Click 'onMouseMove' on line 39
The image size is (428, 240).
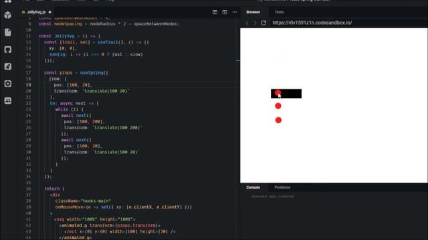pyautogui.click(x=70, y=207)
